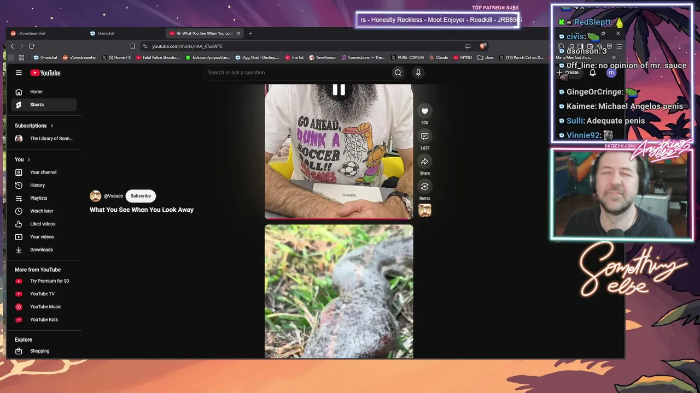Open YouTube Kids link
The height and width of the screenshot is (393, 700).
click(44, 320)
